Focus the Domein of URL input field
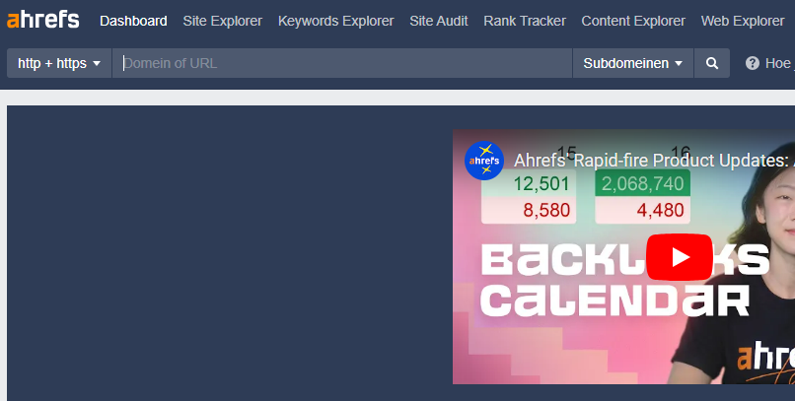 [342, 63]
